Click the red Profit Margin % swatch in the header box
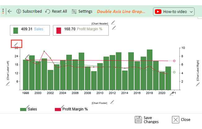This screenshot has height=129, width=202. [59, 31]
